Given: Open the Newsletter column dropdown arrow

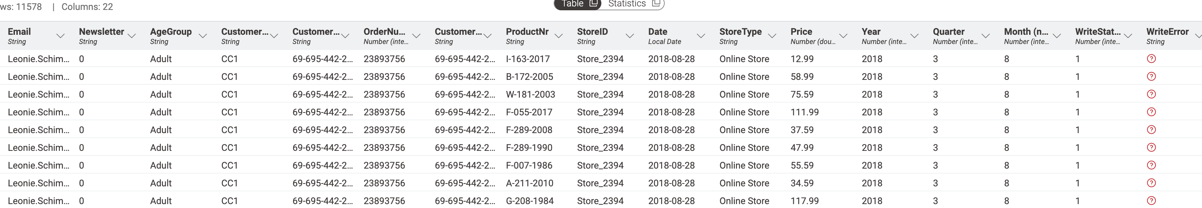Looking at the screenshot, I should tap(132, 36).
